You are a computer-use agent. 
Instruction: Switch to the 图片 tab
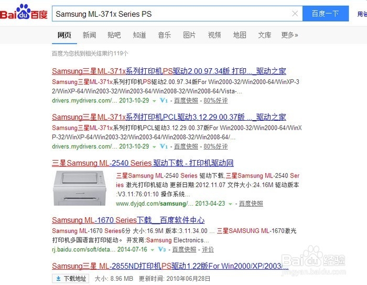(x=189, y=35)
